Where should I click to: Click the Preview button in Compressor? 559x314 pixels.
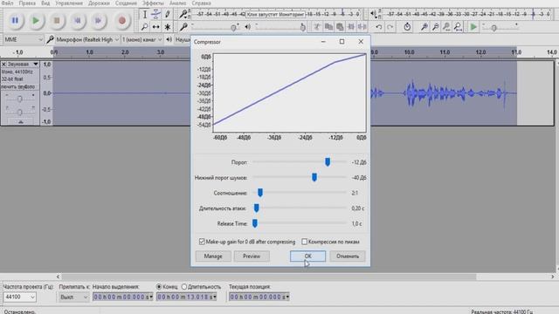click(x=252, y=256)
